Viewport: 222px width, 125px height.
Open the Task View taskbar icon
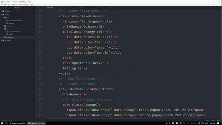[6, 123]
